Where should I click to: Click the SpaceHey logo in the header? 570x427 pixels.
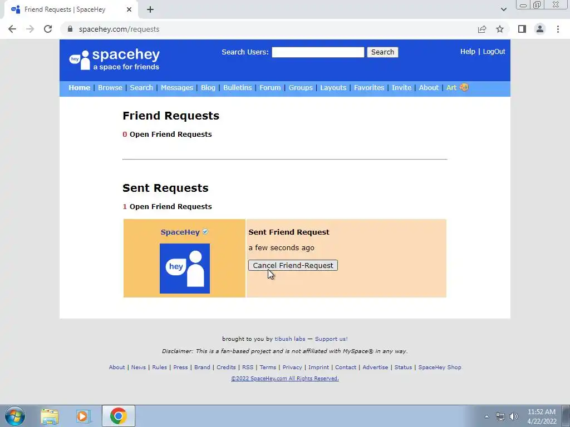(115, 59)
